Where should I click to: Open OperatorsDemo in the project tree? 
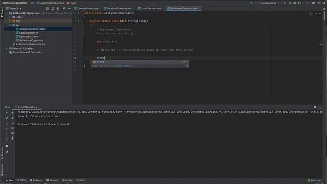click(29, 36)
